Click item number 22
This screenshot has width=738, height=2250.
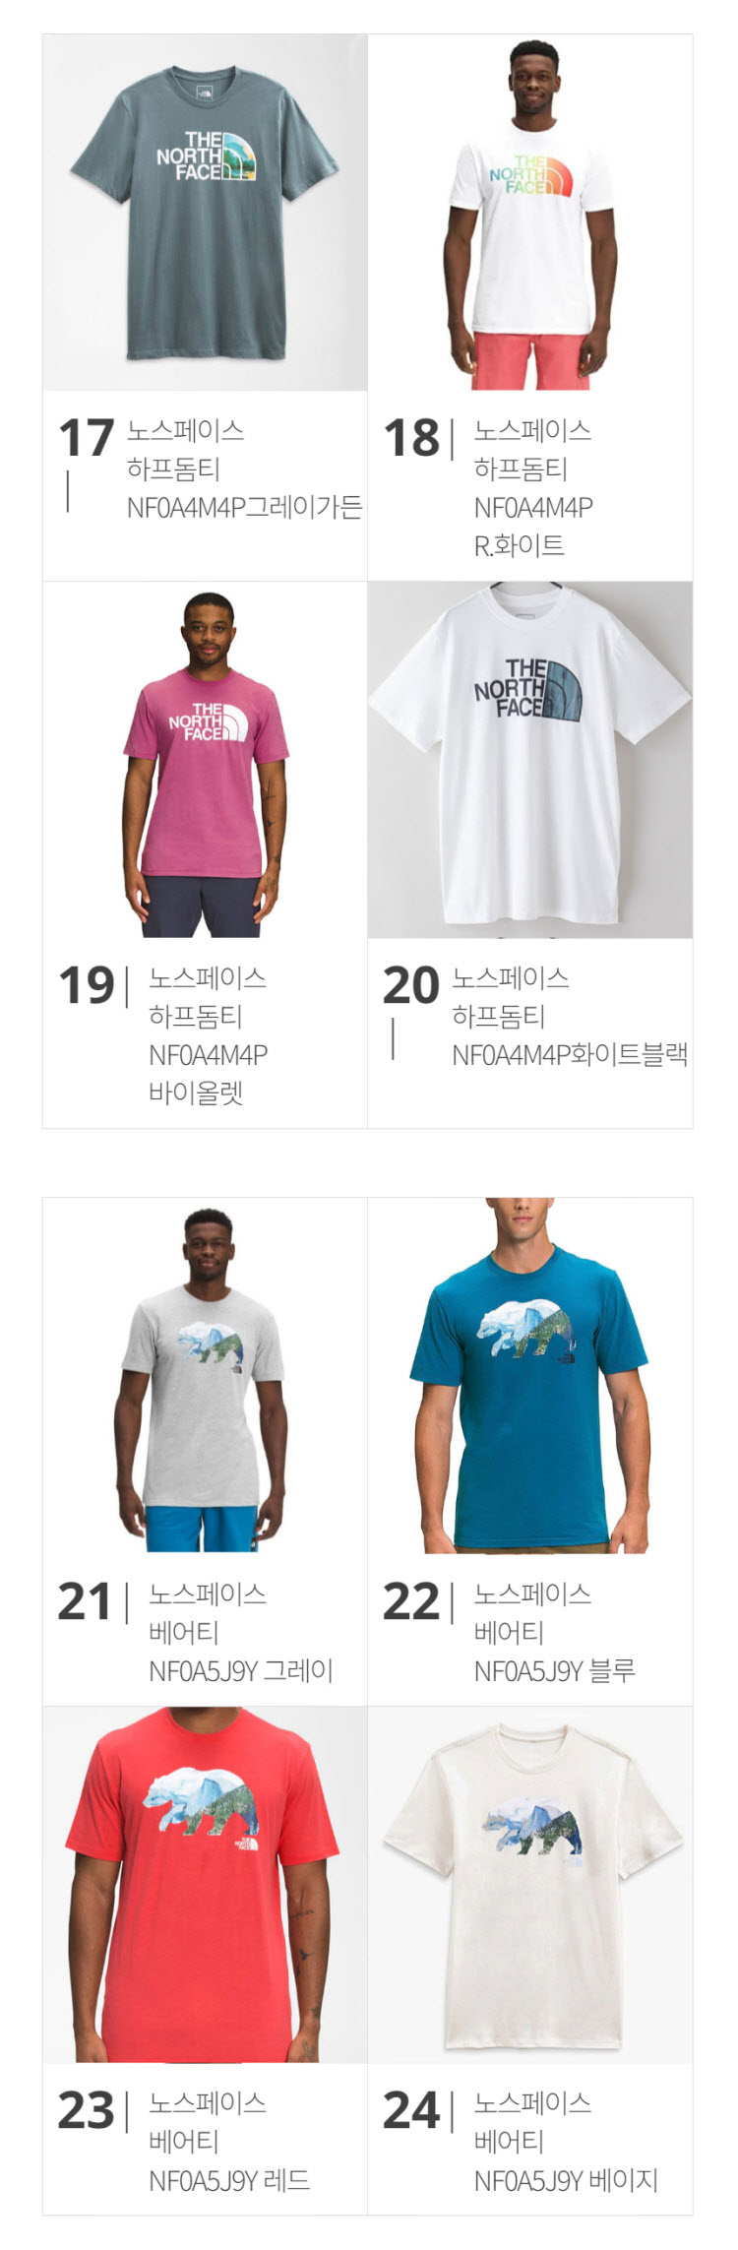coord(411,1602)
